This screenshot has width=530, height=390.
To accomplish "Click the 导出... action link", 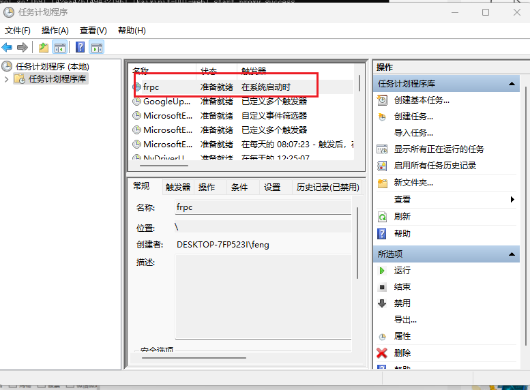I will (405, 320).
